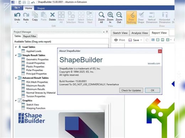Activate the Draw Shape tool
Screen dimensions: 185x138
click(141, 17)
